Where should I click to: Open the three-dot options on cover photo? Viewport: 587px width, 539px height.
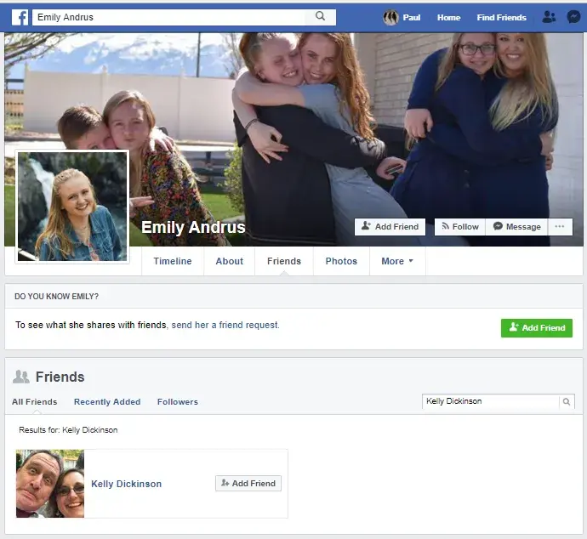click(x=559, y=227)
